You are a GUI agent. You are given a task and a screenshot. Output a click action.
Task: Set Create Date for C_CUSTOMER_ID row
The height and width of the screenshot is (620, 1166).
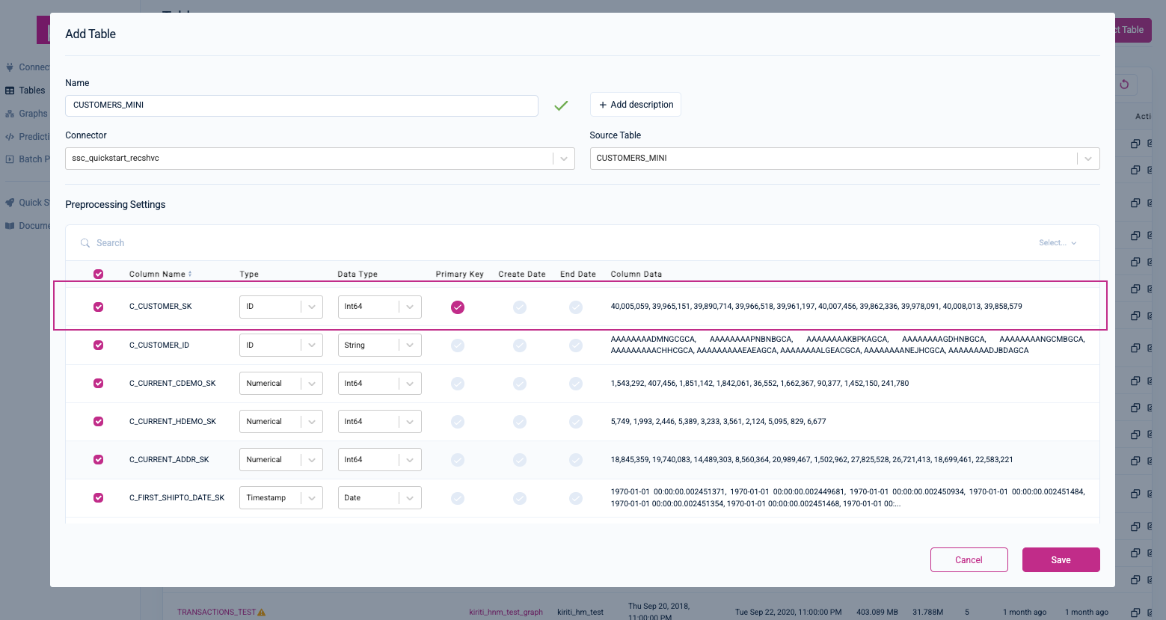click(520, 345)
